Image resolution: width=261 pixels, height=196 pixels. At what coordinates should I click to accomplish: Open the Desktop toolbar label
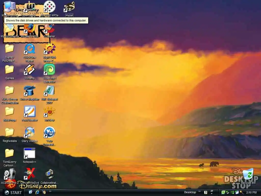point(190,192)
